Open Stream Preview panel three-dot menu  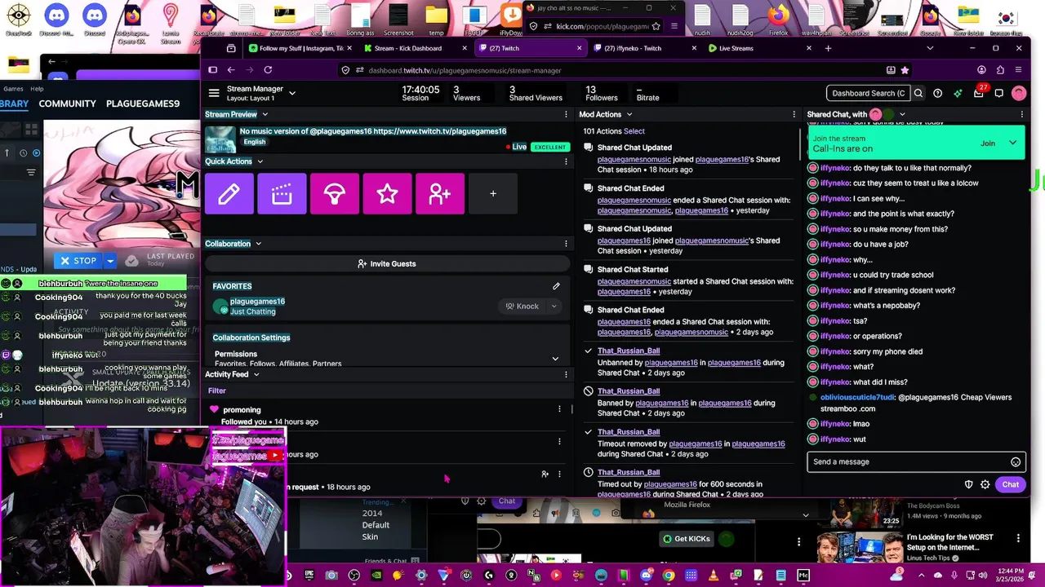[566, 114]
